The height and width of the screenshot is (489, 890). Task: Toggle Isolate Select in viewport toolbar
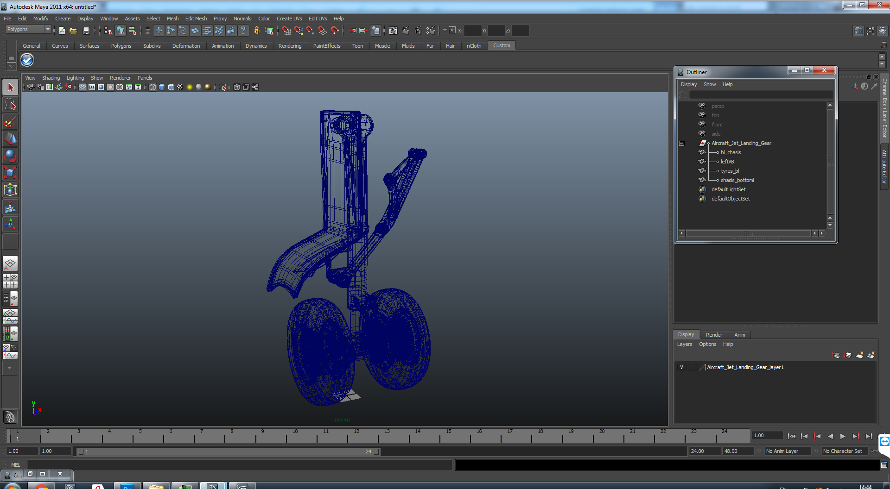pos(223,87)
